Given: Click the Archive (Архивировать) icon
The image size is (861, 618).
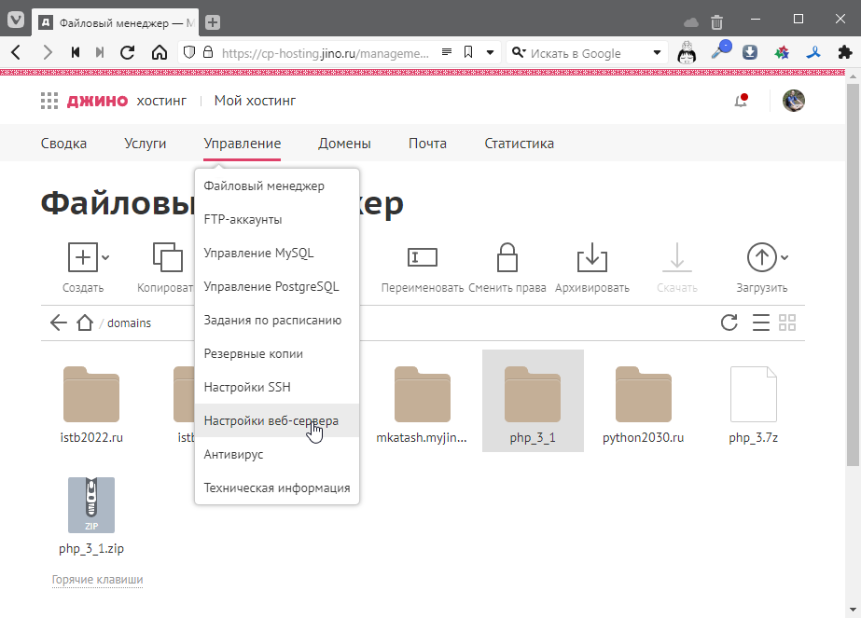Looking at the screenshot, I should pos(591,257).
